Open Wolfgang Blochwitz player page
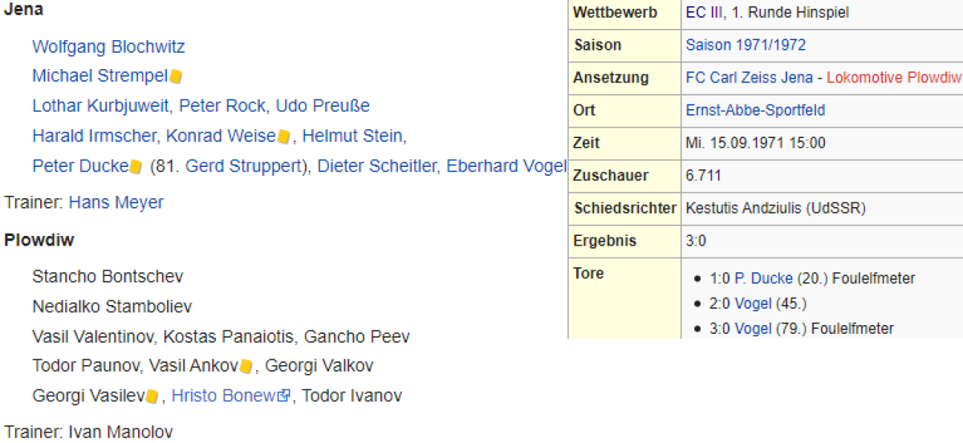Screen dimensions: 963x443 tap(108, 47)
